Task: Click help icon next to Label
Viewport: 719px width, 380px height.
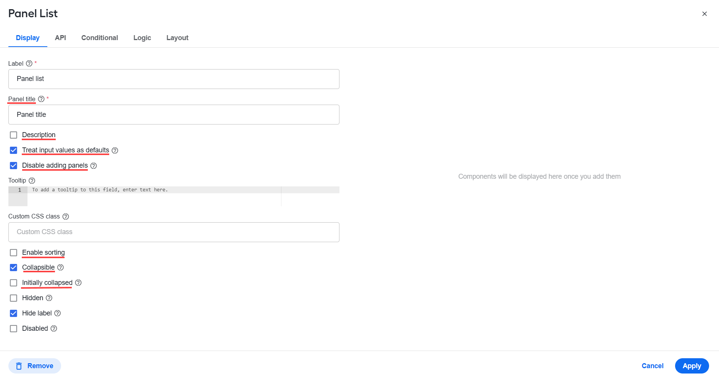Action: point(29,63)
